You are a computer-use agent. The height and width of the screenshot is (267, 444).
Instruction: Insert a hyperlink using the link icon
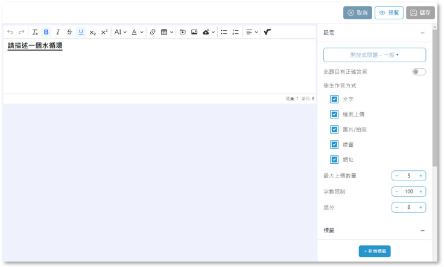[x=153, y=32]
